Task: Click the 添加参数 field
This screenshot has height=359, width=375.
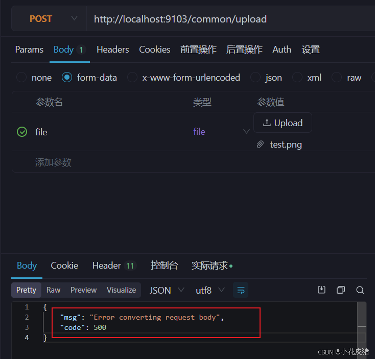Action: (53, 162)
